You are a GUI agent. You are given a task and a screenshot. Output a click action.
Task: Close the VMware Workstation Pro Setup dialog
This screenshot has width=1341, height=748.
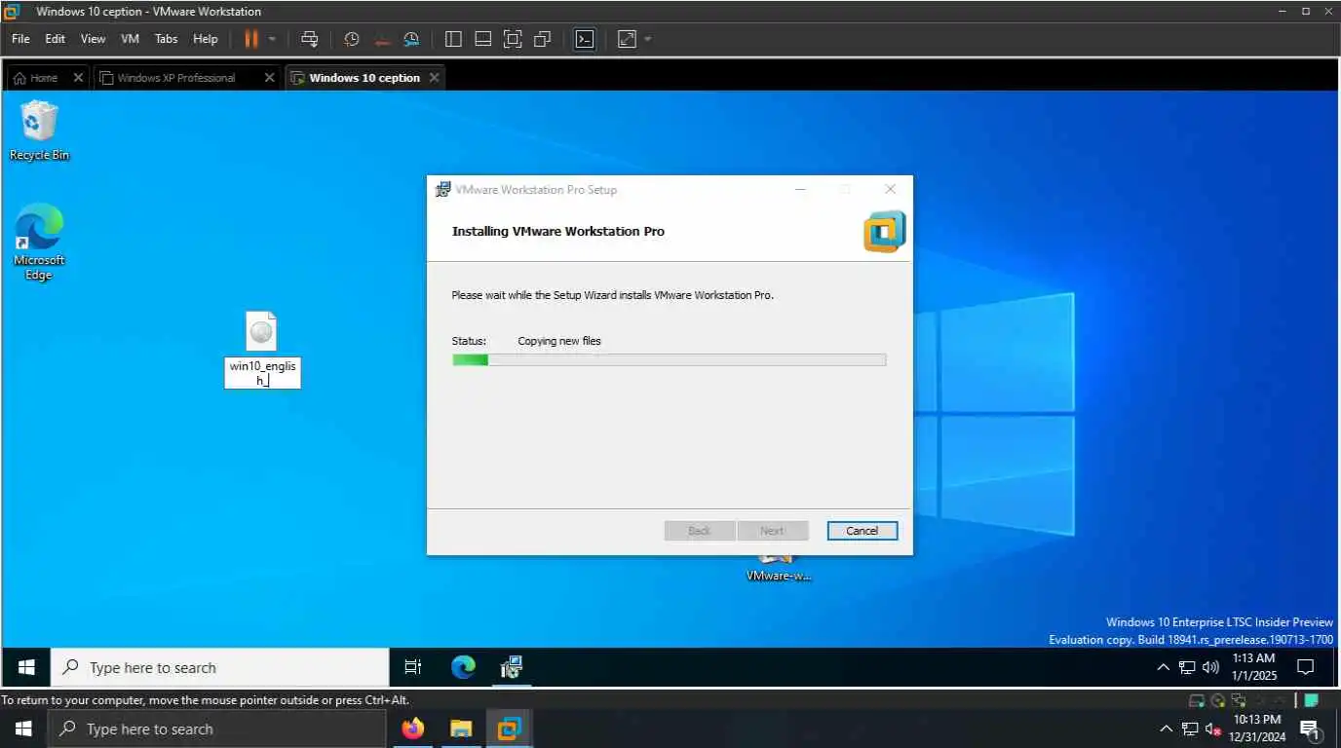click(x=890, y=189)
